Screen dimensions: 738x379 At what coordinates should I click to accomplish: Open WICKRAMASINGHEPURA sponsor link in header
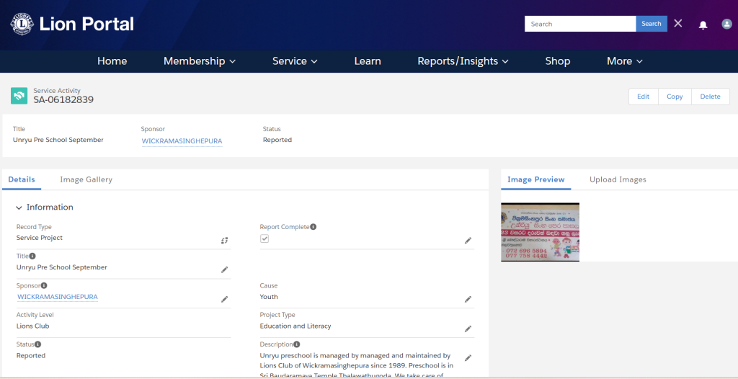pos(182,141)
